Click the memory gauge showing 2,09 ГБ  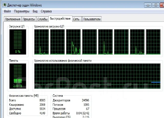point(18,76)
